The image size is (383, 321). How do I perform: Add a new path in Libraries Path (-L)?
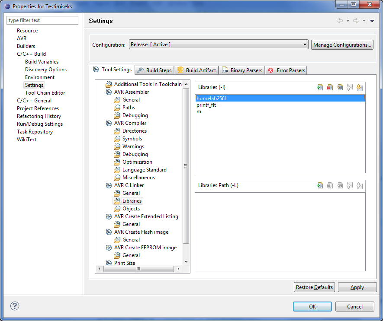click(320, 185)
